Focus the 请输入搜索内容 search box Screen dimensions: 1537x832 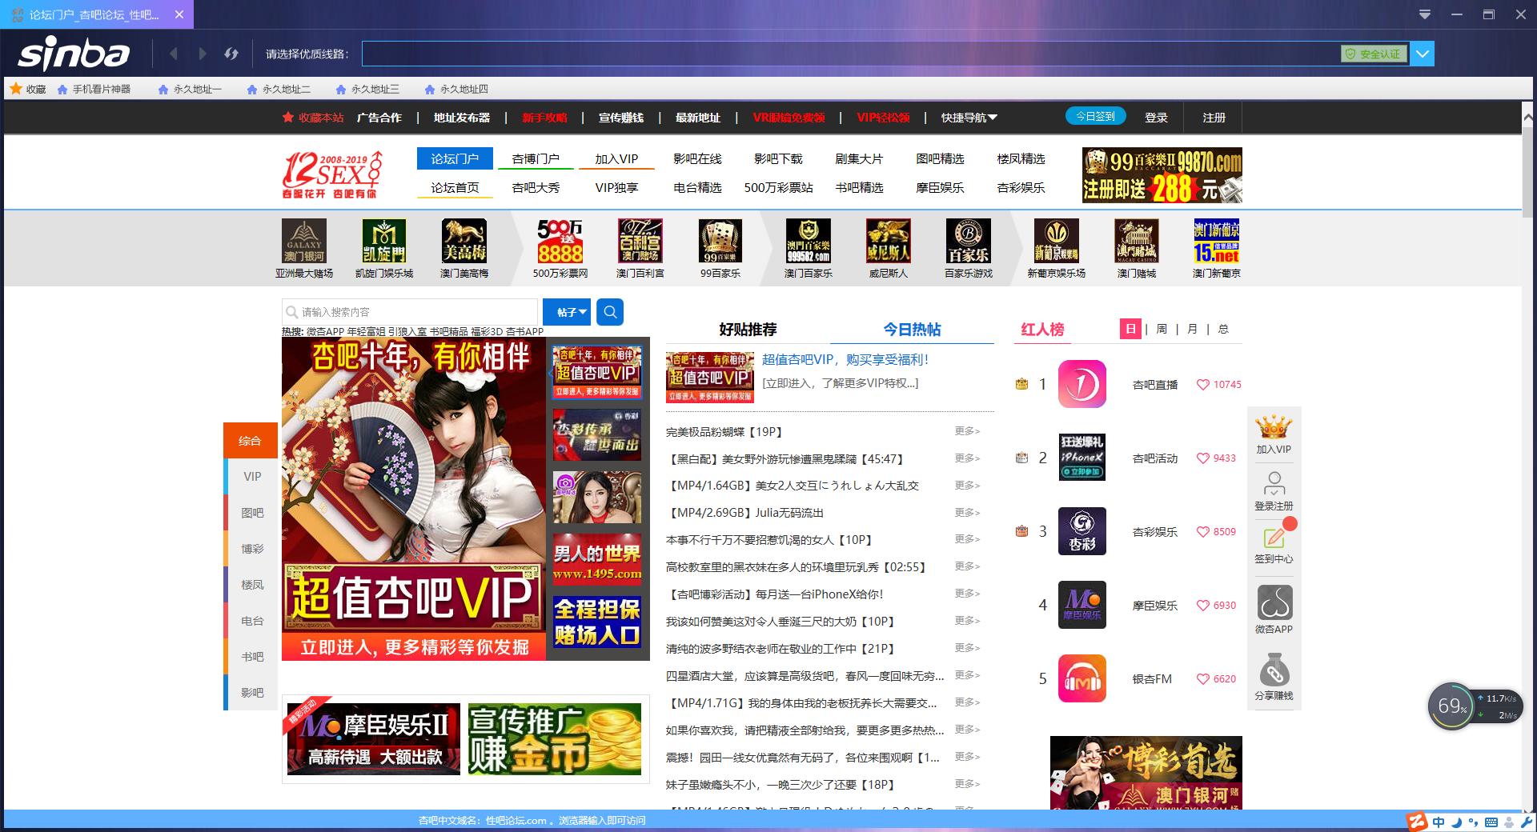410,312
